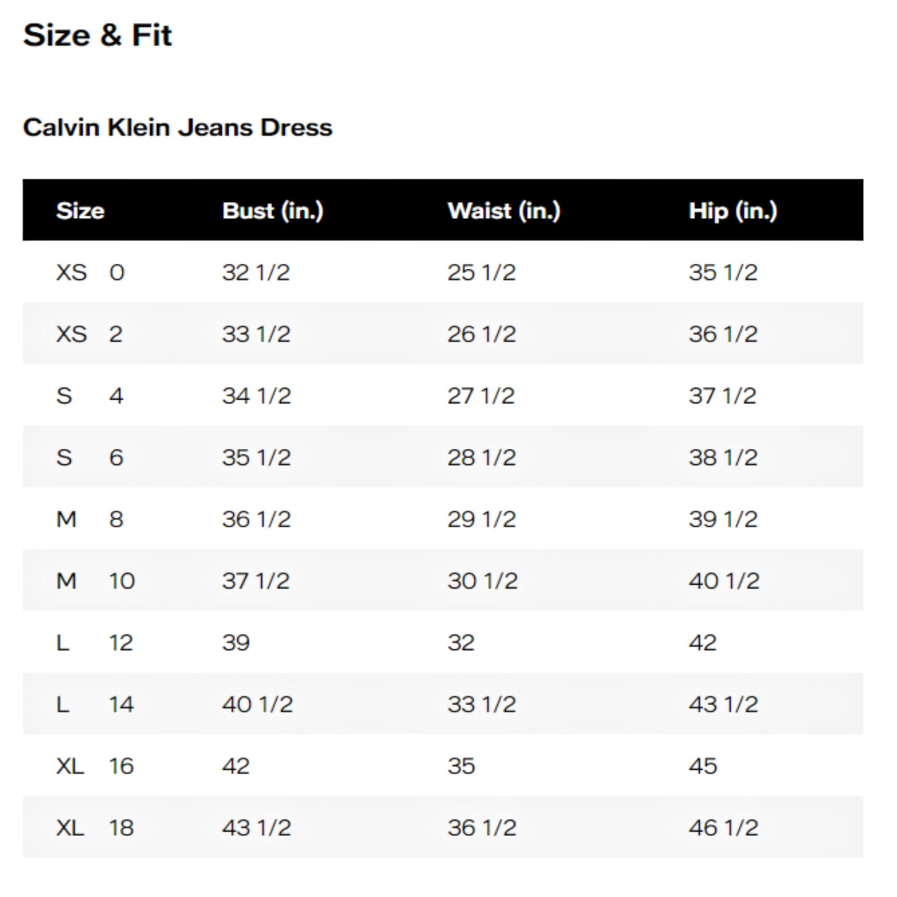Click bust value 39 in the table
The image size is (897, 897).
coord(236,642)
